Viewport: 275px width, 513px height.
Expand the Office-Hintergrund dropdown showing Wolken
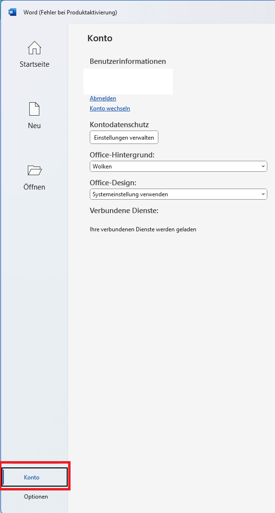pos(179,166)
